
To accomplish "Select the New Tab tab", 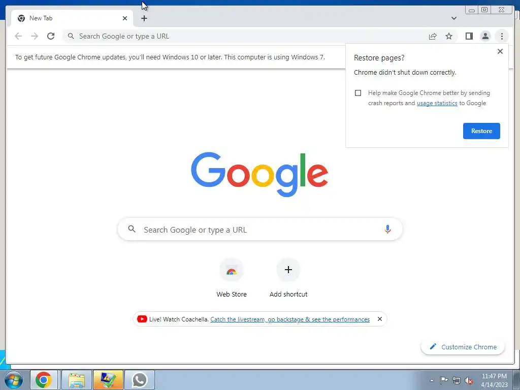I will pos(72,18).
